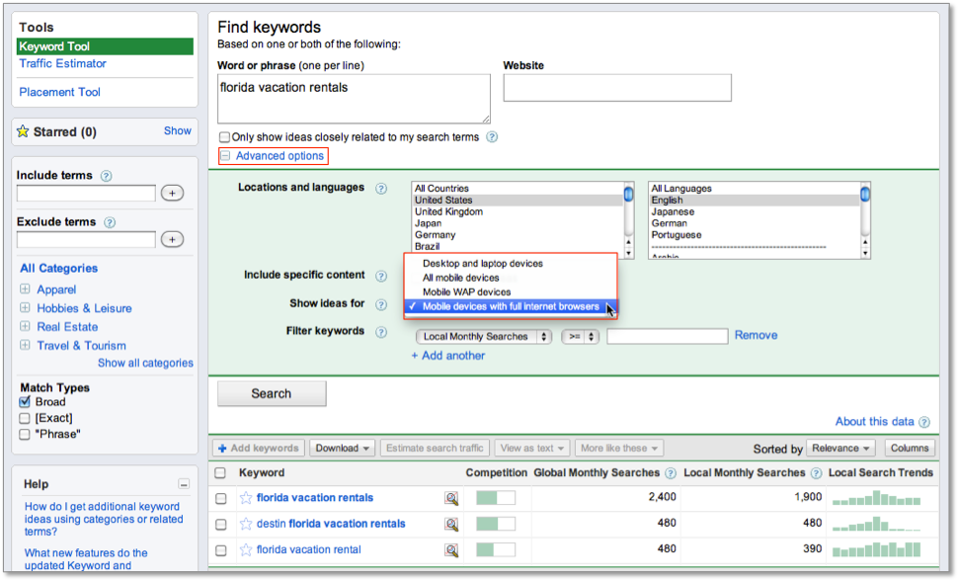
Task: Click the Search button
Action: pyautogui.click(x=271, y=393)
